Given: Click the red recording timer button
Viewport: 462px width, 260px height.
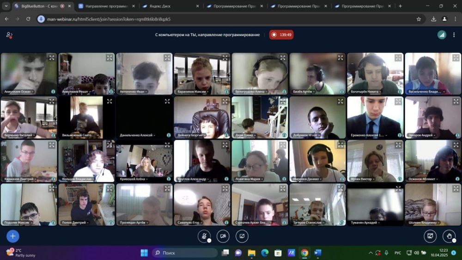Looking at the screenshot, I should (281, 35).
